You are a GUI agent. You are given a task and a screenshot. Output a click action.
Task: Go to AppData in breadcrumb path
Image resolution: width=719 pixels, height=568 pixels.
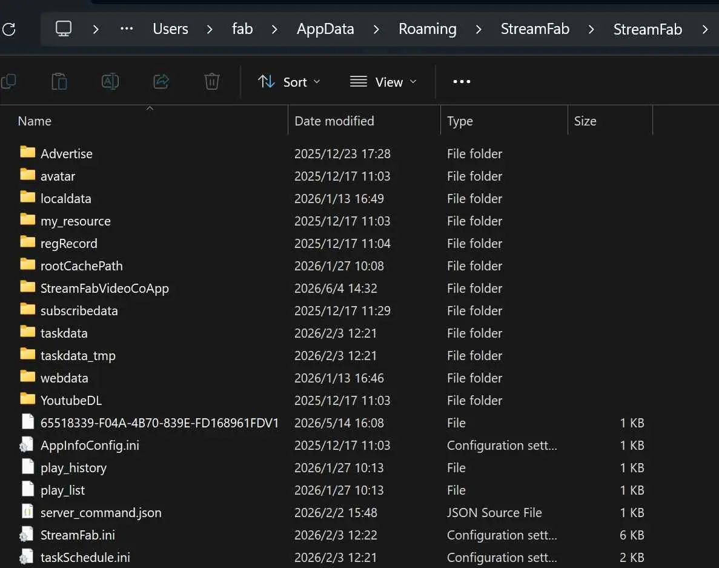tap(325, 29)
